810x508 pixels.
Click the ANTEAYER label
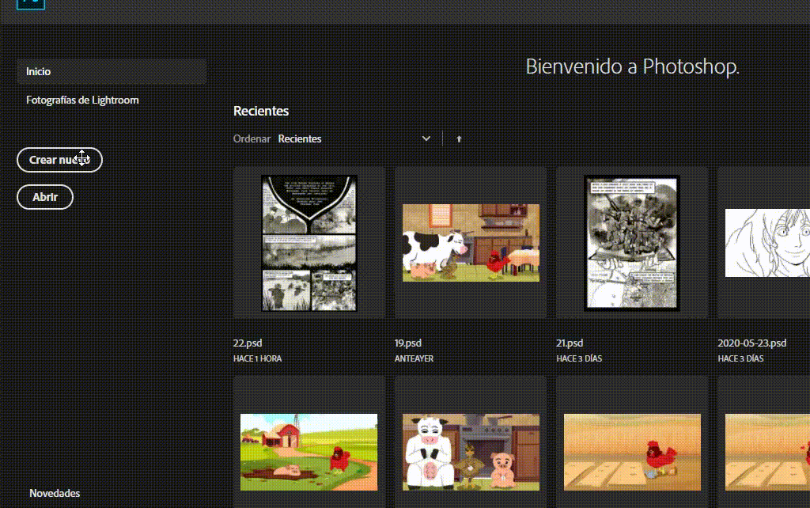pyautogui.click(x=414, y=358)
